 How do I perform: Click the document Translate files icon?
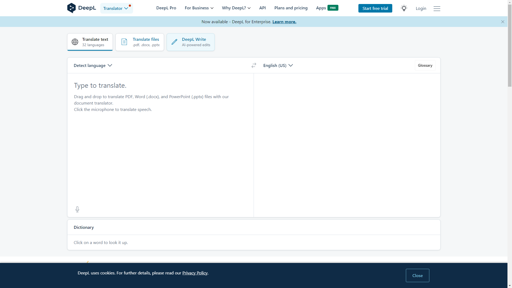click(124, 42)
